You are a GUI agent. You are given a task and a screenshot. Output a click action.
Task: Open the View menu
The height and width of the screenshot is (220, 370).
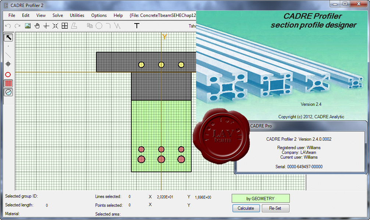(41, 15)
